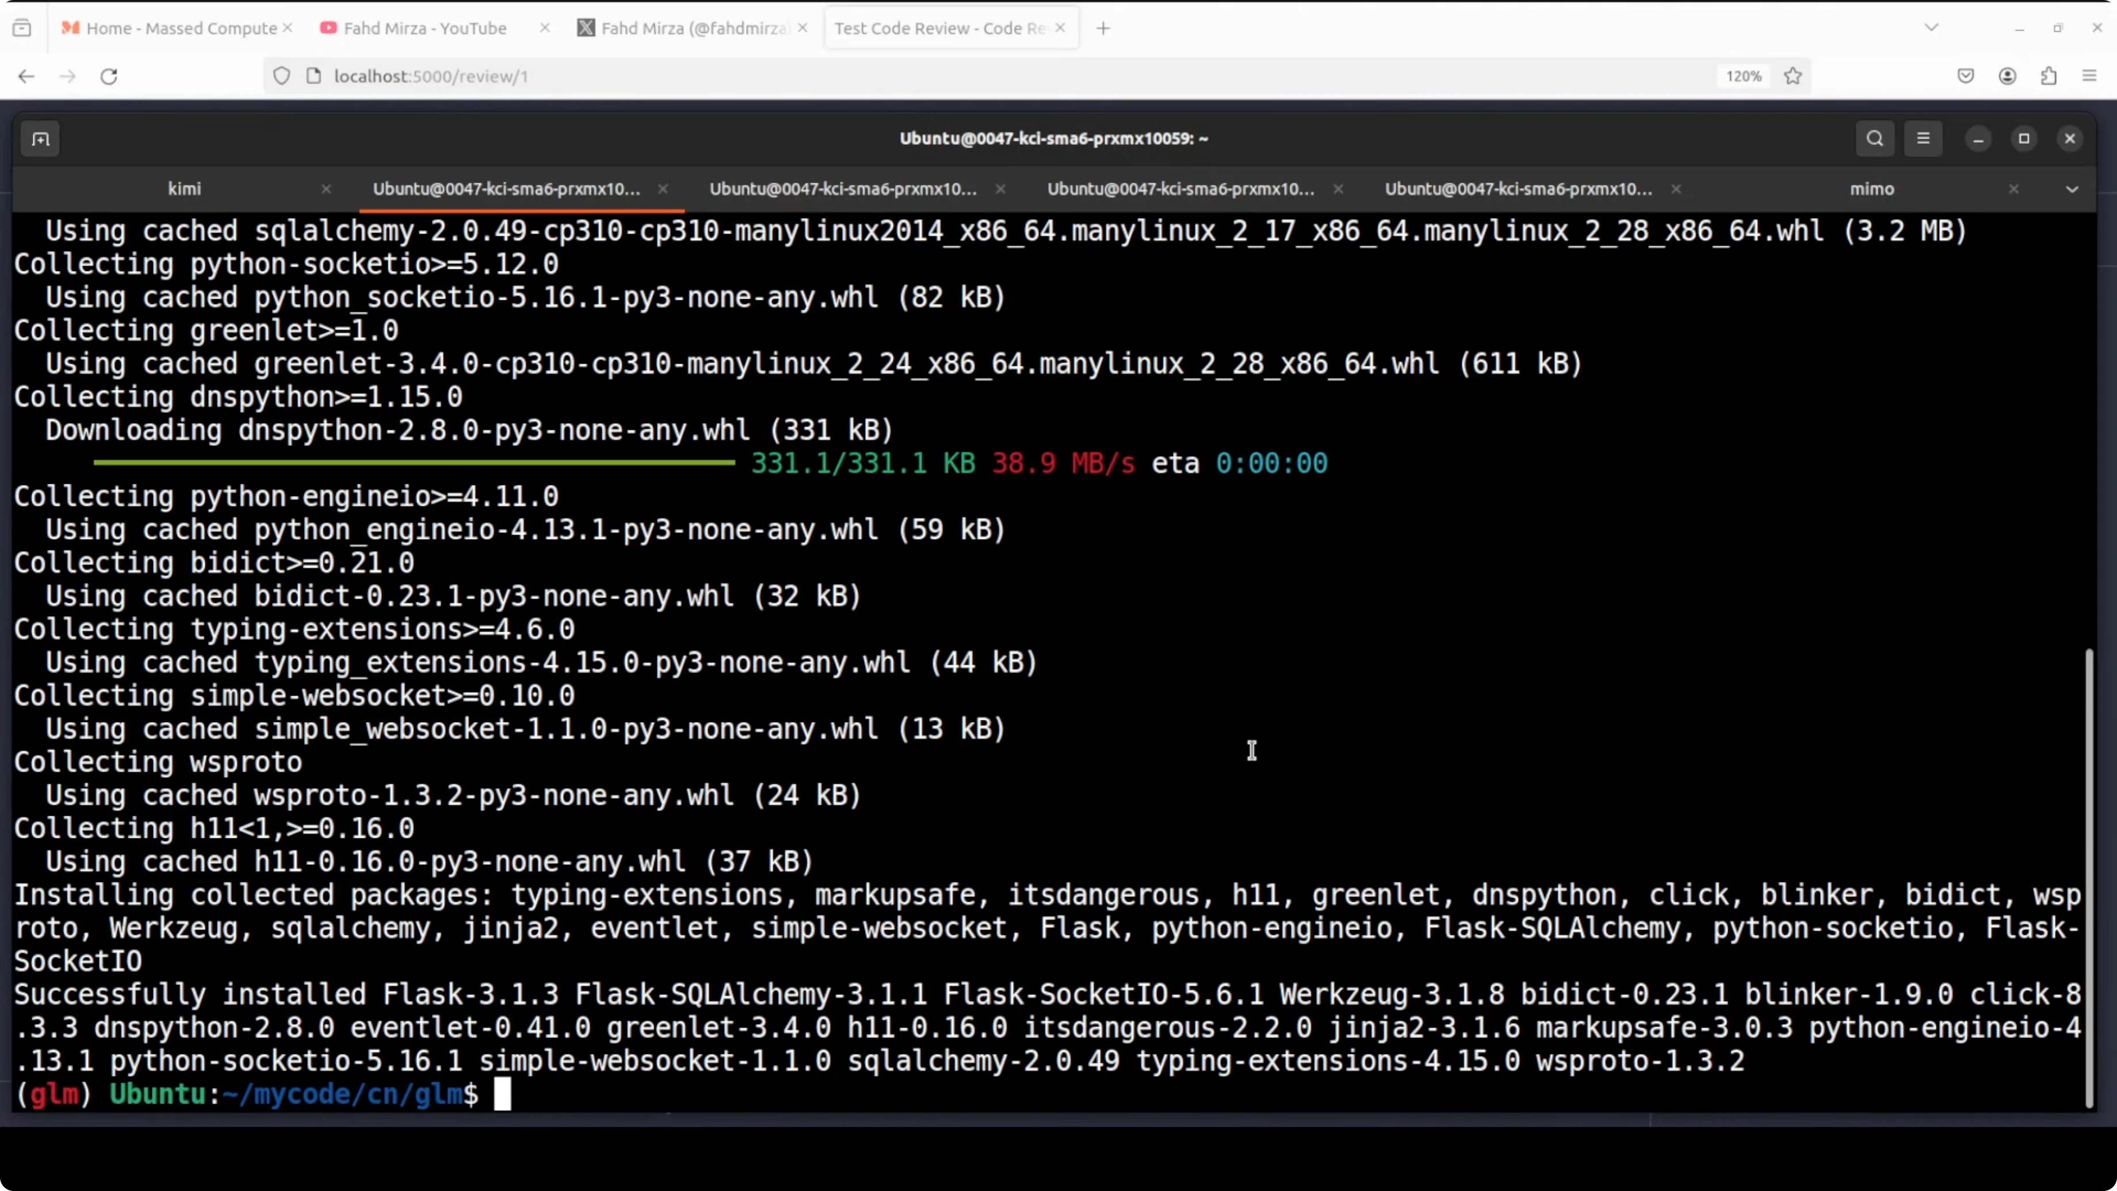Screen dimensions: 2117x1191
Task: Click the 120% zoom level indicator
Action: (x=1743, y=77)
